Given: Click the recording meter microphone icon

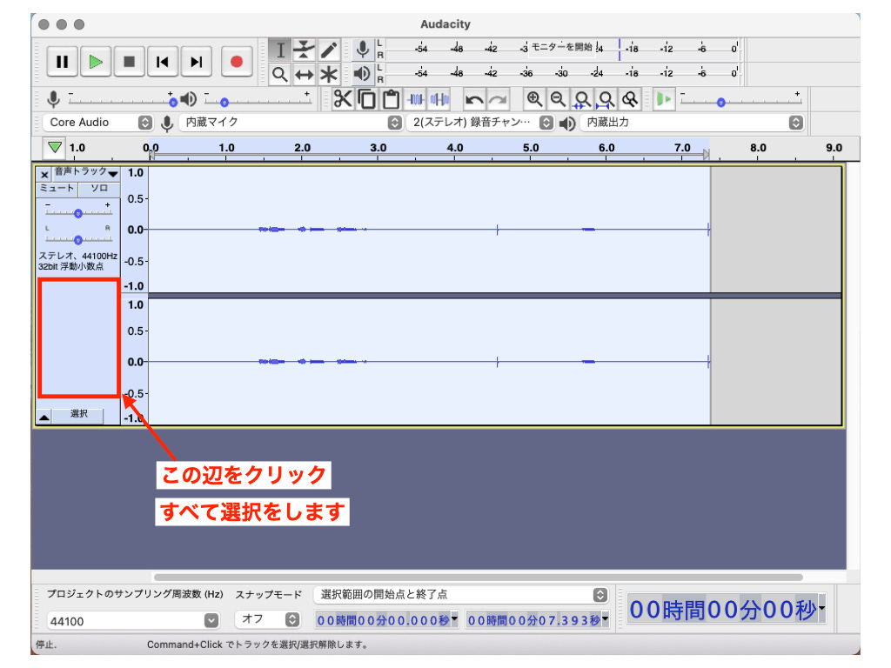Looking at the screenshot, I should coord(362,50).
